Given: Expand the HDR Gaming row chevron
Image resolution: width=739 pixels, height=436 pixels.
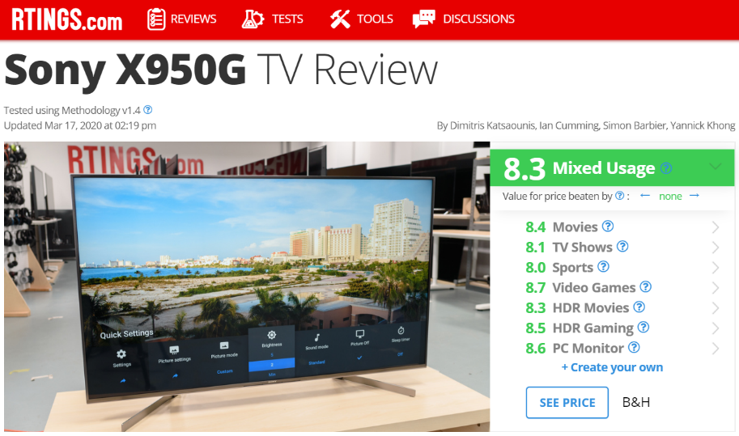Looking at the screenshot, I should click(716, 328).
